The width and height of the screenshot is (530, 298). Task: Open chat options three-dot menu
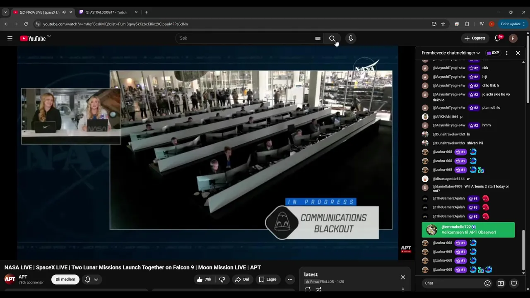(506, 53)
